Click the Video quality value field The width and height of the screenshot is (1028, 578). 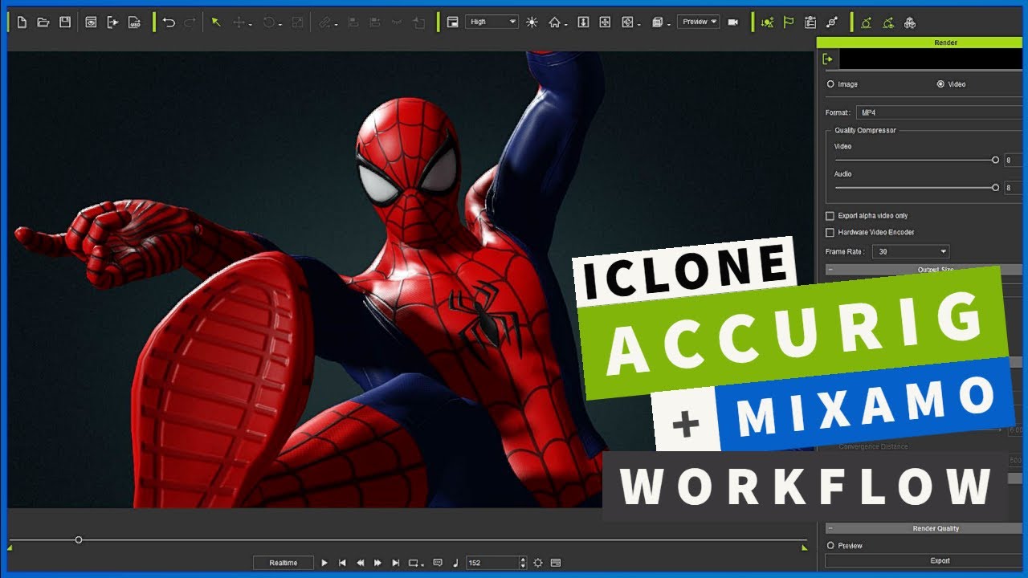(1013, 160)
